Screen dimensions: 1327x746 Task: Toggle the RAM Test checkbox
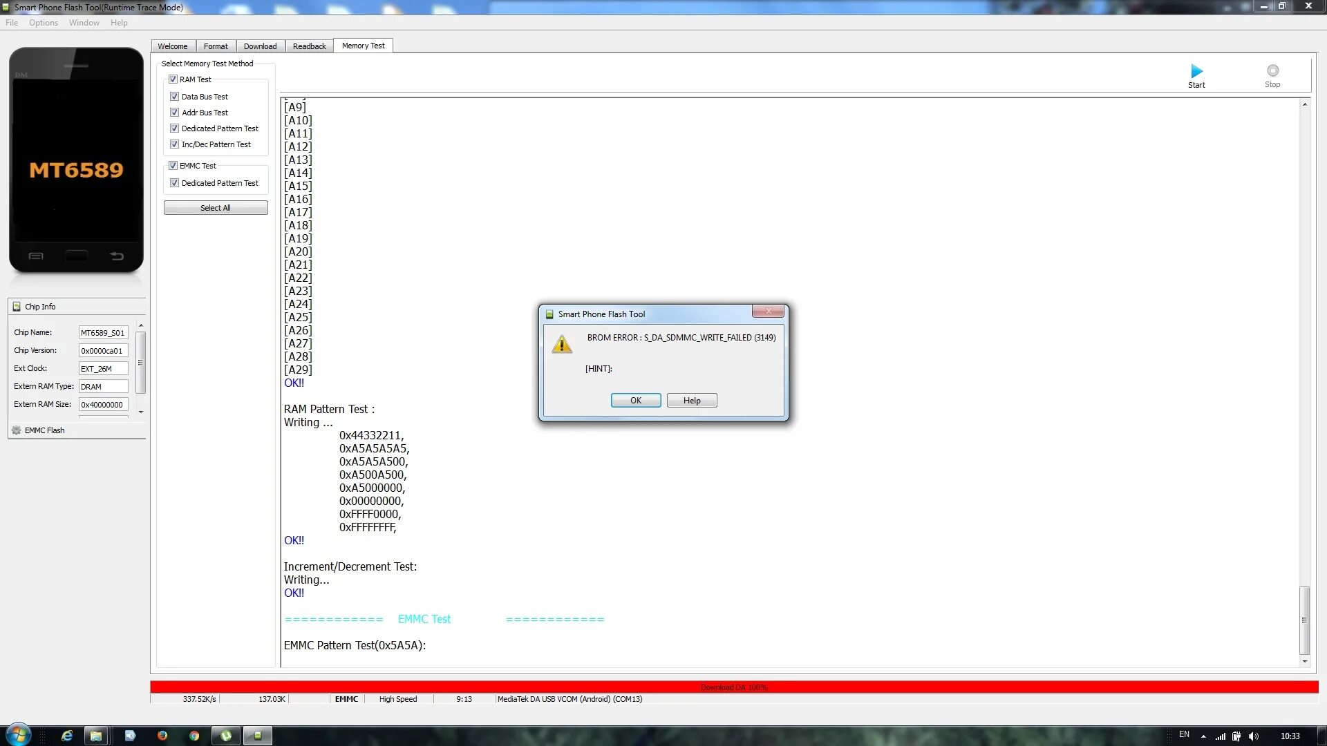pos(173,78)
